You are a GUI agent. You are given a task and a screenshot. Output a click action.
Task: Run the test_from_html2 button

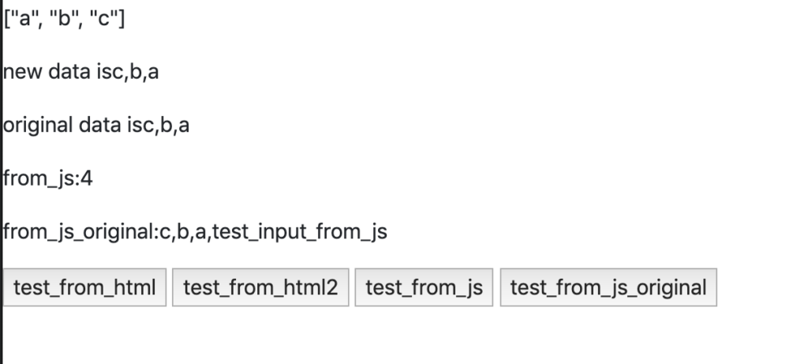pos(260,287)
